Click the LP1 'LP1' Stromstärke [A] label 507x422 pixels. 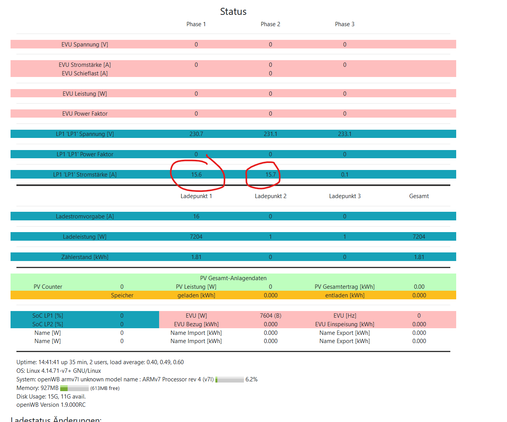click(85, 175)
